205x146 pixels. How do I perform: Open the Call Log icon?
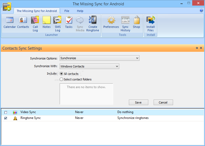coord(35,24)
